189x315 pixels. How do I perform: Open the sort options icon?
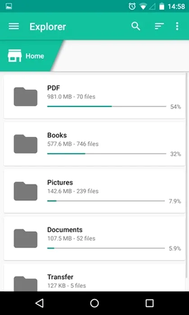coord(159,26)
